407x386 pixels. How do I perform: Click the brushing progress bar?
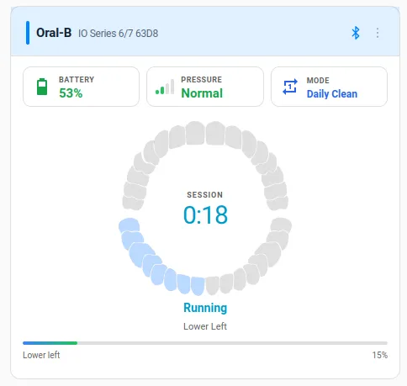pyautogui.click(x=205, y=343)
